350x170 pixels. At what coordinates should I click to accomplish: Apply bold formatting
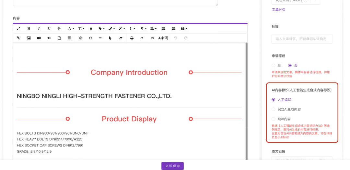[x=29, y=29]
